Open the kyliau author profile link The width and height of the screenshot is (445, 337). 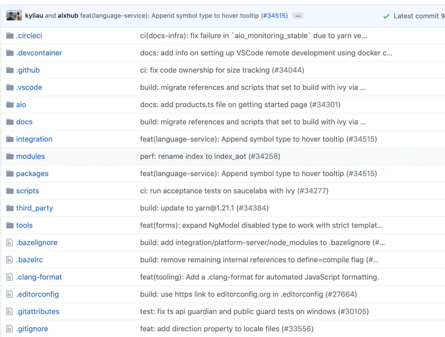coord(34,16)
